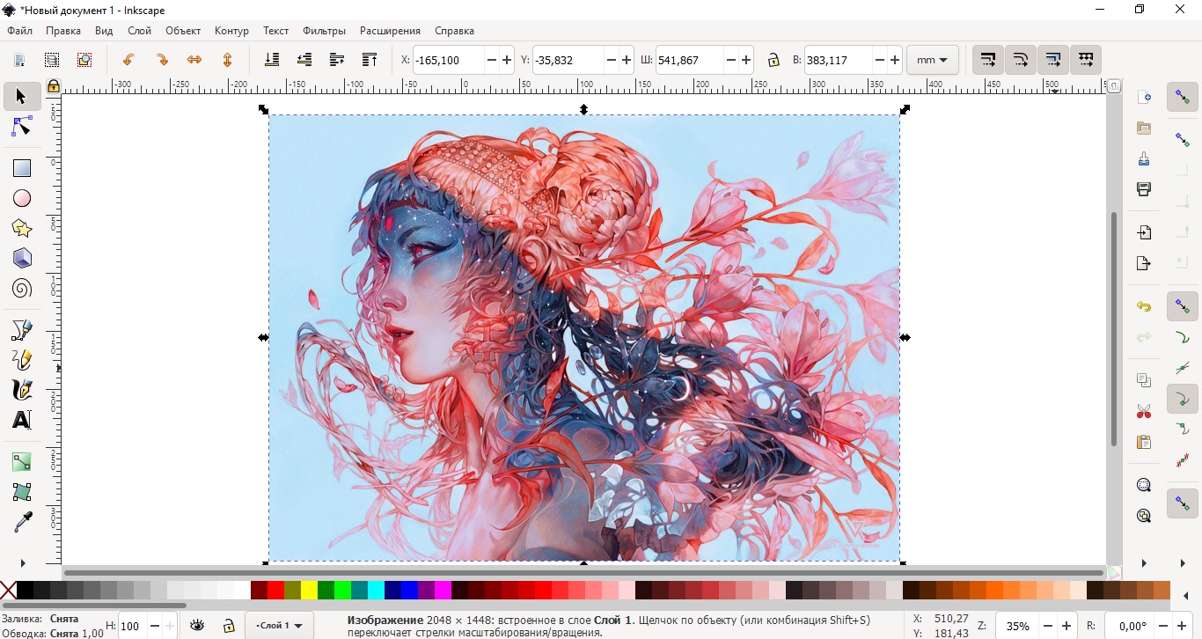Pick the yellow swatch in palette
The height and width of the screenshot is (639, 1202).
click(x=309, y=590)
